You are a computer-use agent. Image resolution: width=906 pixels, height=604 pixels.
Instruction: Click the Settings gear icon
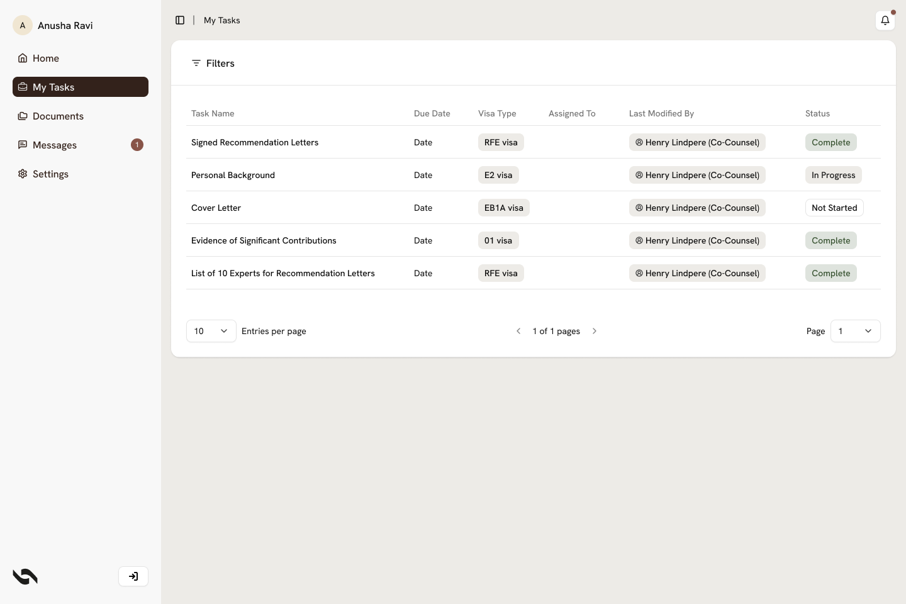pos(23,174)
